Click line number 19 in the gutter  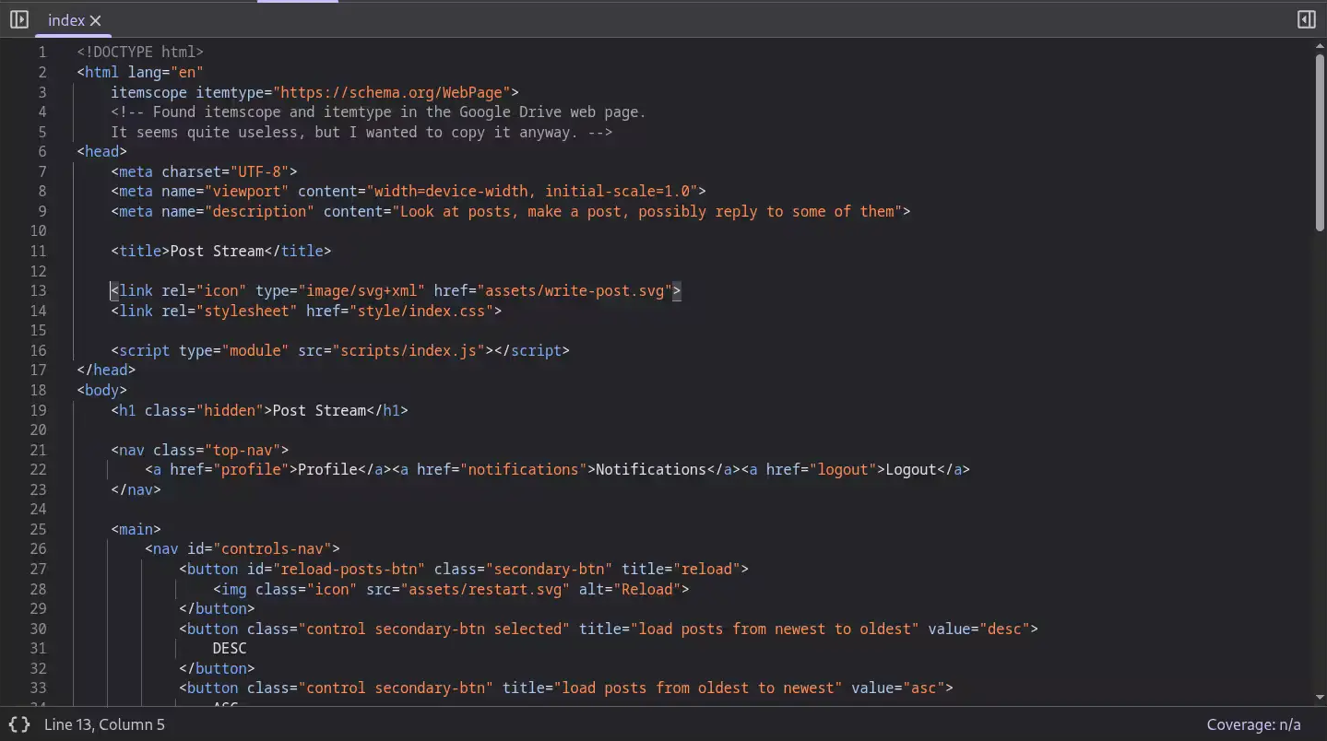(41, 410)
